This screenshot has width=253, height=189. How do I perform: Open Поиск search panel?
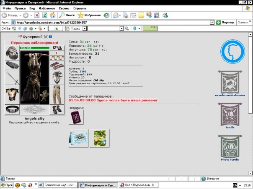point(67,15)
